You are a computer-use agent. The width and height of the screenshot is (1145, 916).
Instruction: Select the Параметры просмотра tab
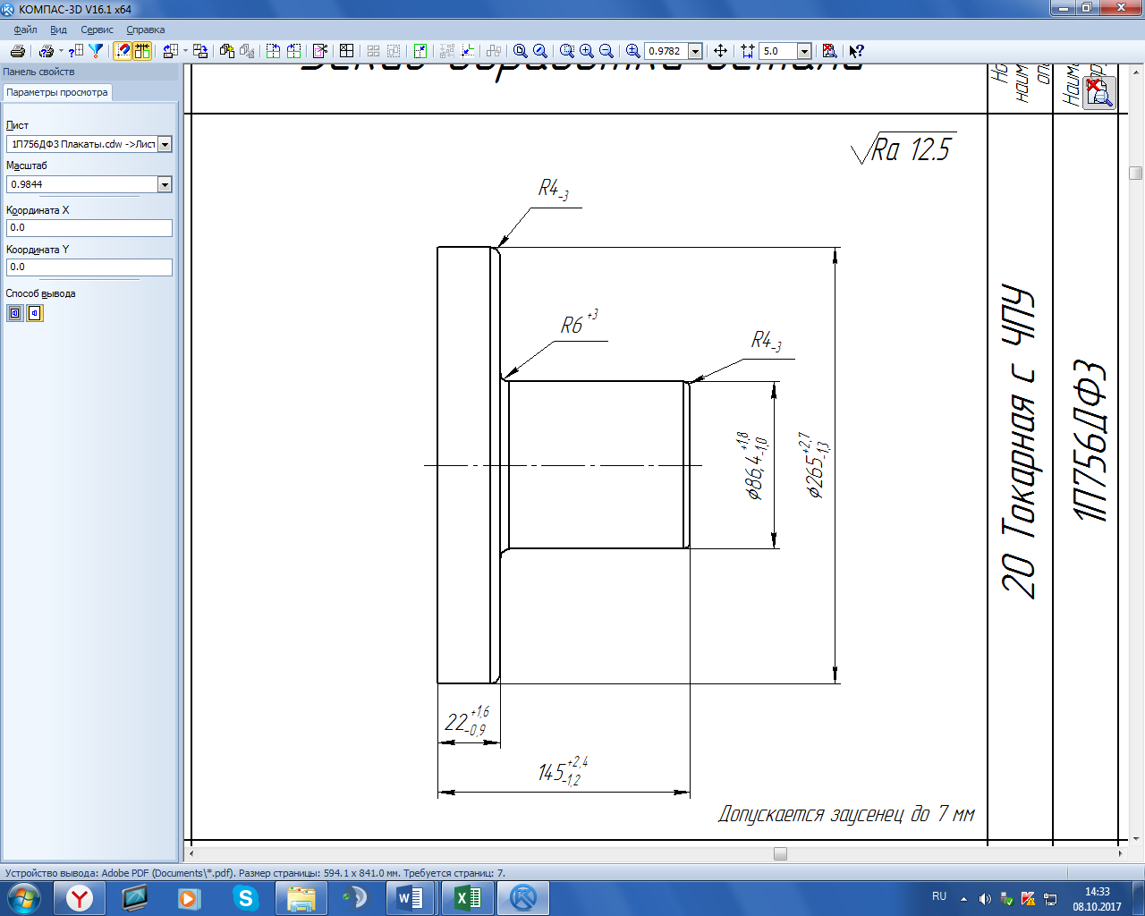(57, 92)
